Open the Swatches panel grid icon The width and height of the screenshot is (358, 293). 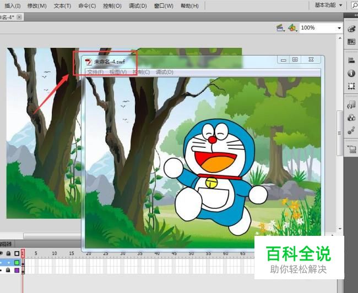tap(351, 42)
